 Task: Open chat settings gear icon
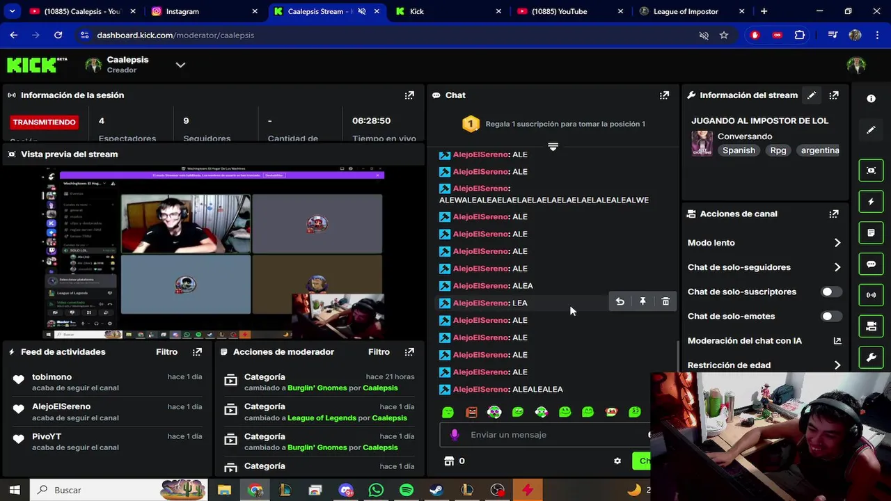click(617, 461)
